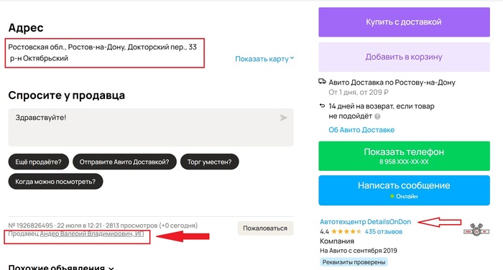Click the Адрес heading

click(26, 27)
